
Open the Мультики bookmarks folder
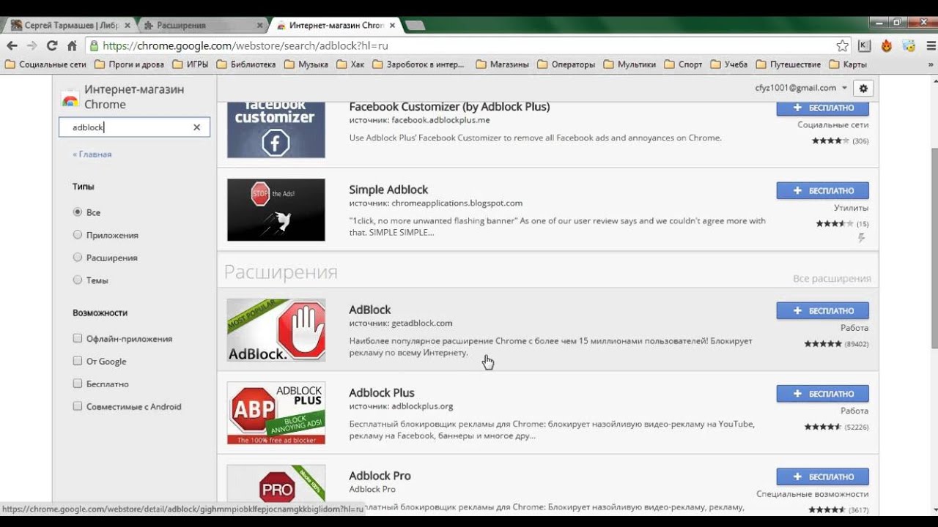pyautogui.click(x=629, y=64)
